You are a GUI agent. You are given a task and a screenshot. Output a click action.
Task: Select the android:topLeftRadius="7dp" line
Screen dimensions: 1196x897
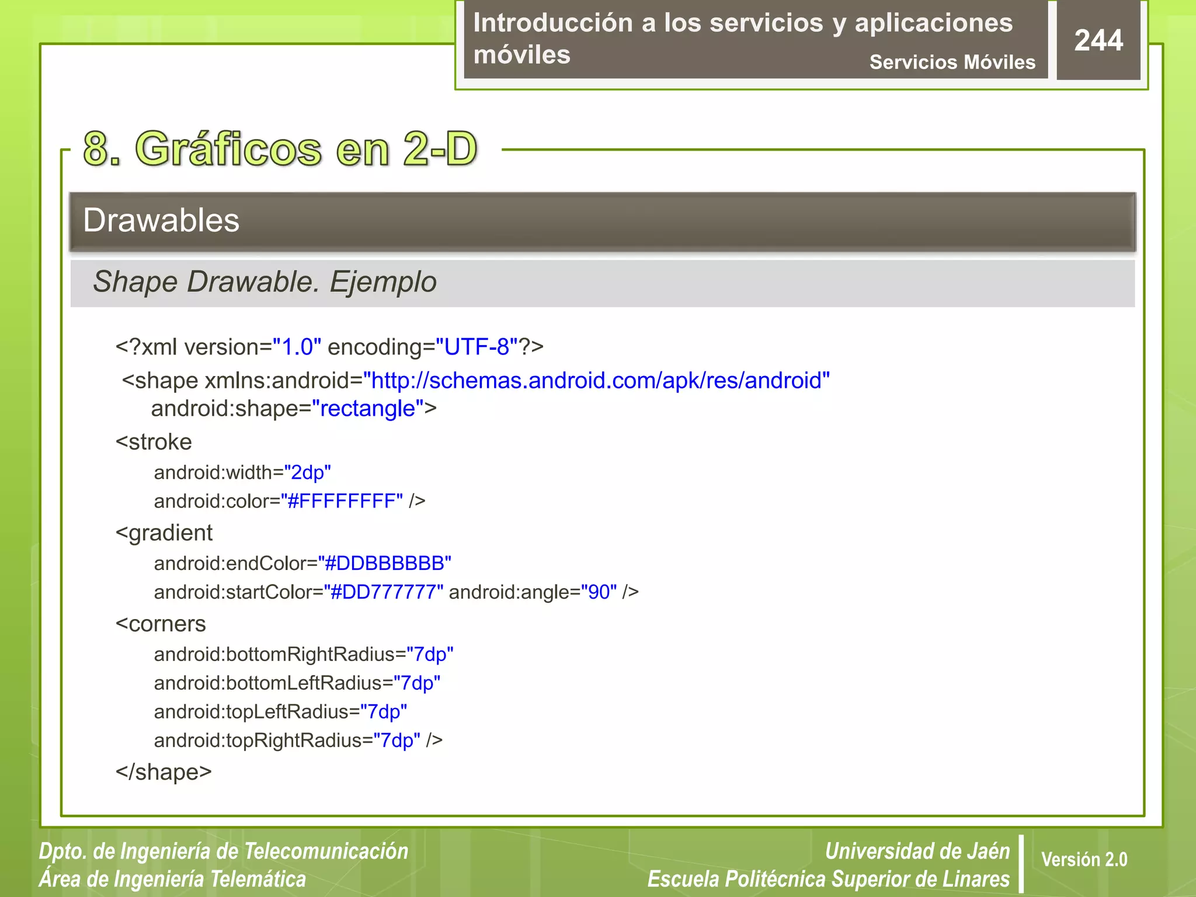click(280, 712)
